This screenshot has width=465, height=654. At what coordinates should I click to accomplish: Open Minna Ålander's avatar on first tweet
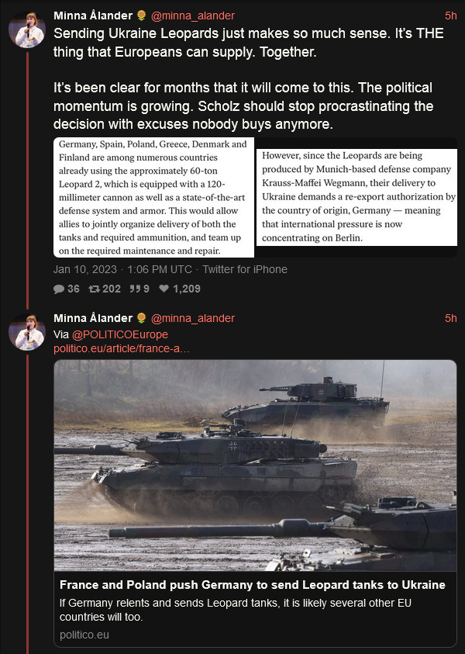pos(27,30)
